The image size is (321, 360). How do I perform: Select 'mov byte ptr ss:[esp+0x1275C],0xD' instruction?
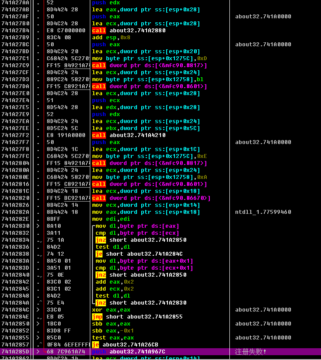(149, 58)
